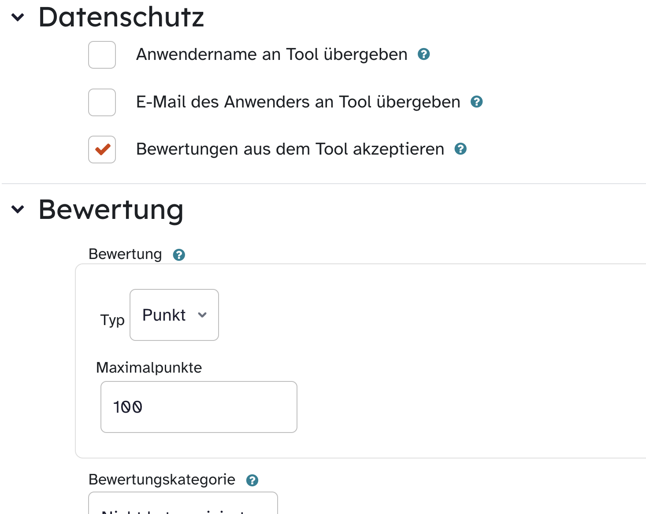646x514 pixels.
Task: Open the Bewertungskategorie dropdown box
Action: [183, 504]
